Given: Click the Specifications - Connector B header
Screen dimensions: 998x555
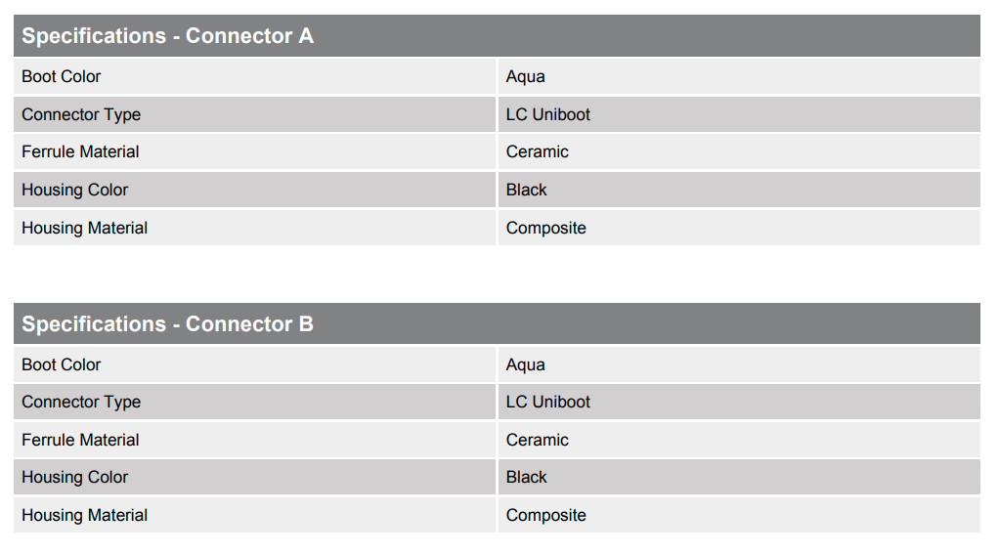Looking at the screenshot, I should [167, 323].
